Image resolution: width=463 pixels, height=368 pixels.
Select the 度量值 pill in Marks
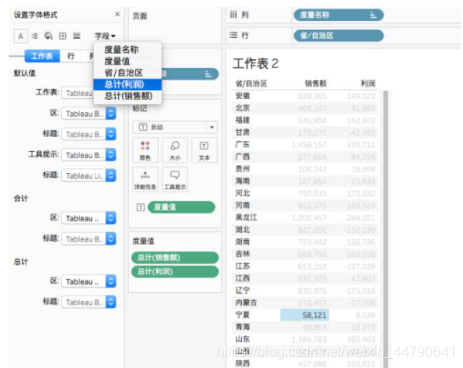pos(181,207)
